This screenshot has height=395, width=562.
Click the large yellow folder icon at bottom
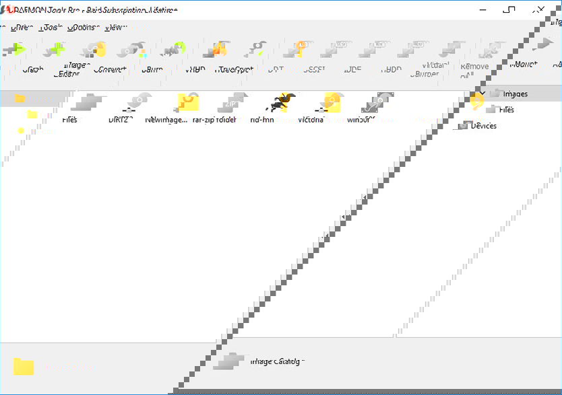tap(24, 367)
